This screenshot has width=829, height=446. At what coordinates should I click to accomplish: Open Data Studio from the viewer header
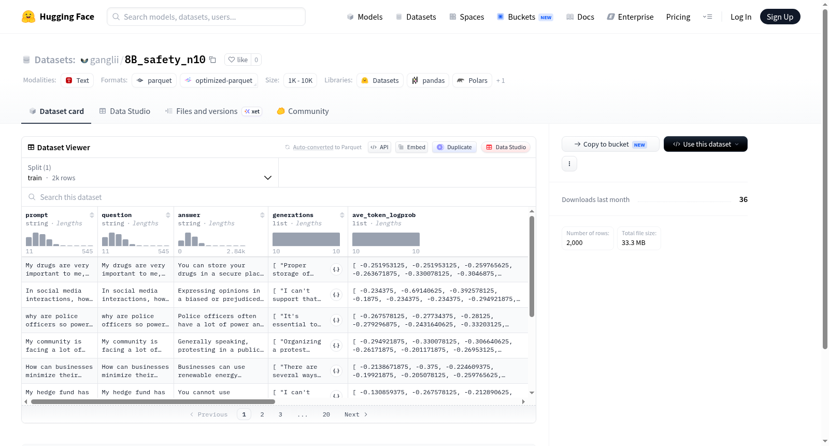(x=506, y=147)
